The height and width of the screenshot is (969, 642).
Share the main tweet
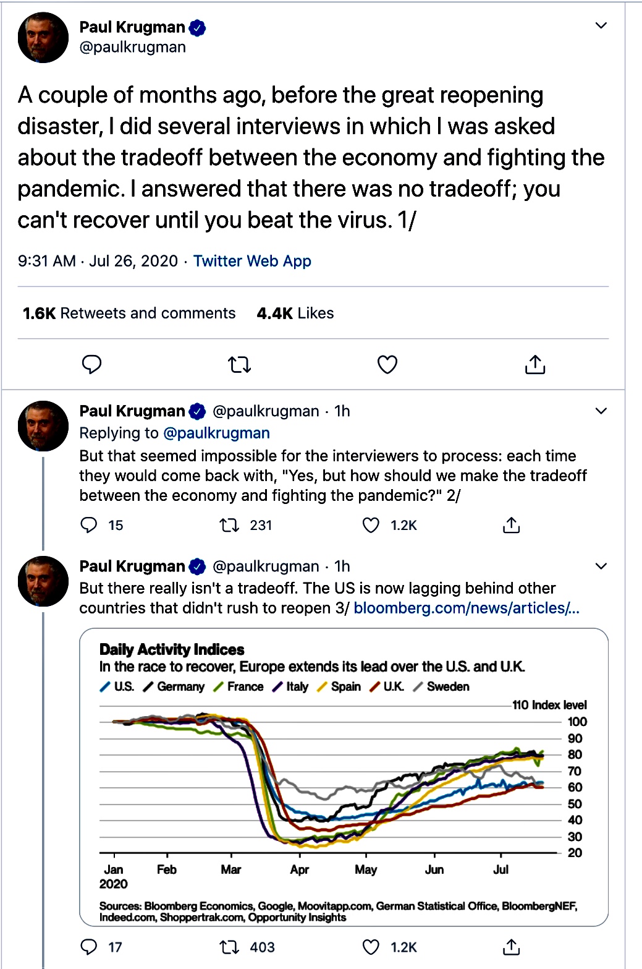click(535, 365)
